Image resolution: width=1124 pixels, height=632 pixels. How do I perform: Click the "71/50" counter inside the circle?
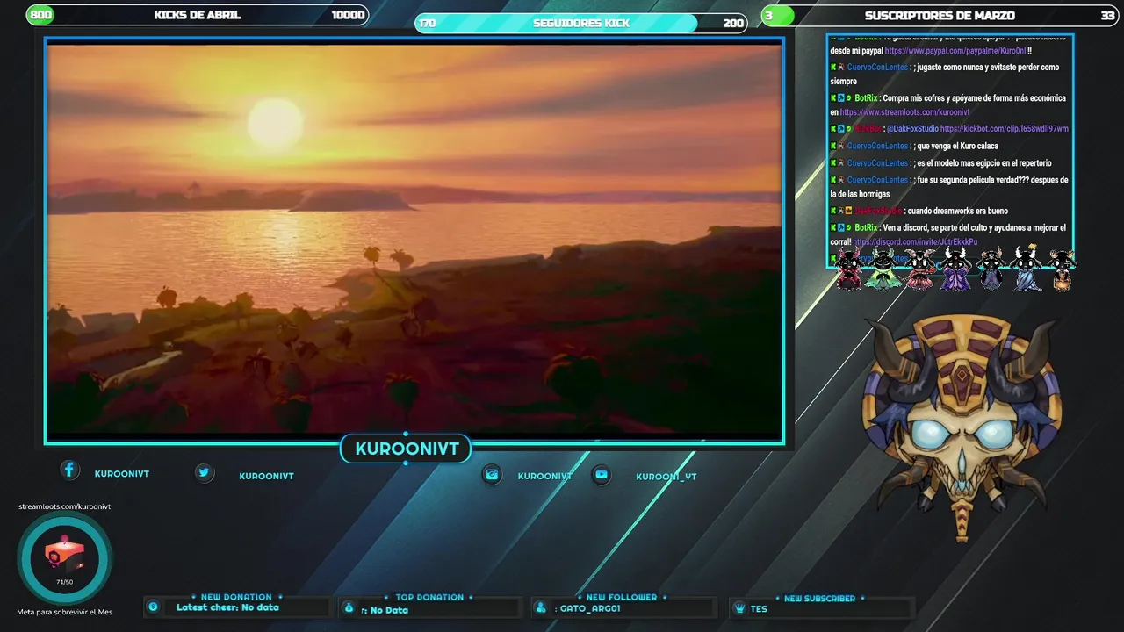click(x=65, y=582)
